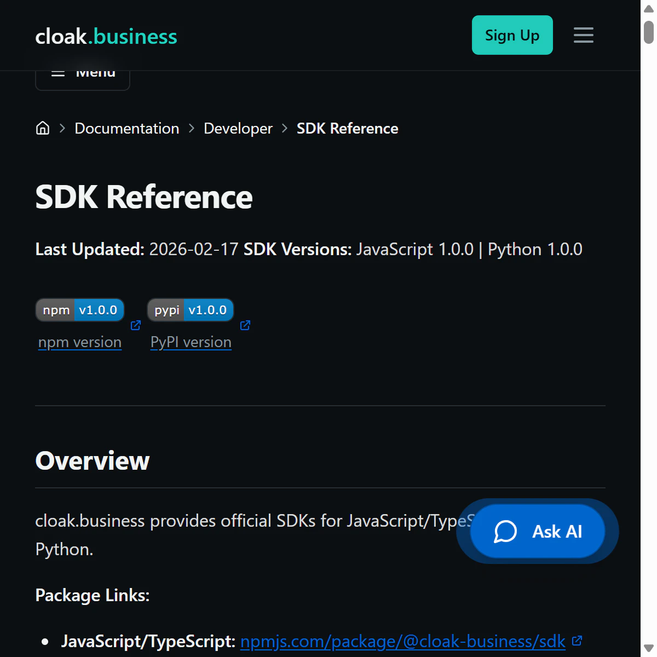Select SDK Reference breadcrumb item
The height and width of the screenshot is (657, 657).
coord(348,128)
